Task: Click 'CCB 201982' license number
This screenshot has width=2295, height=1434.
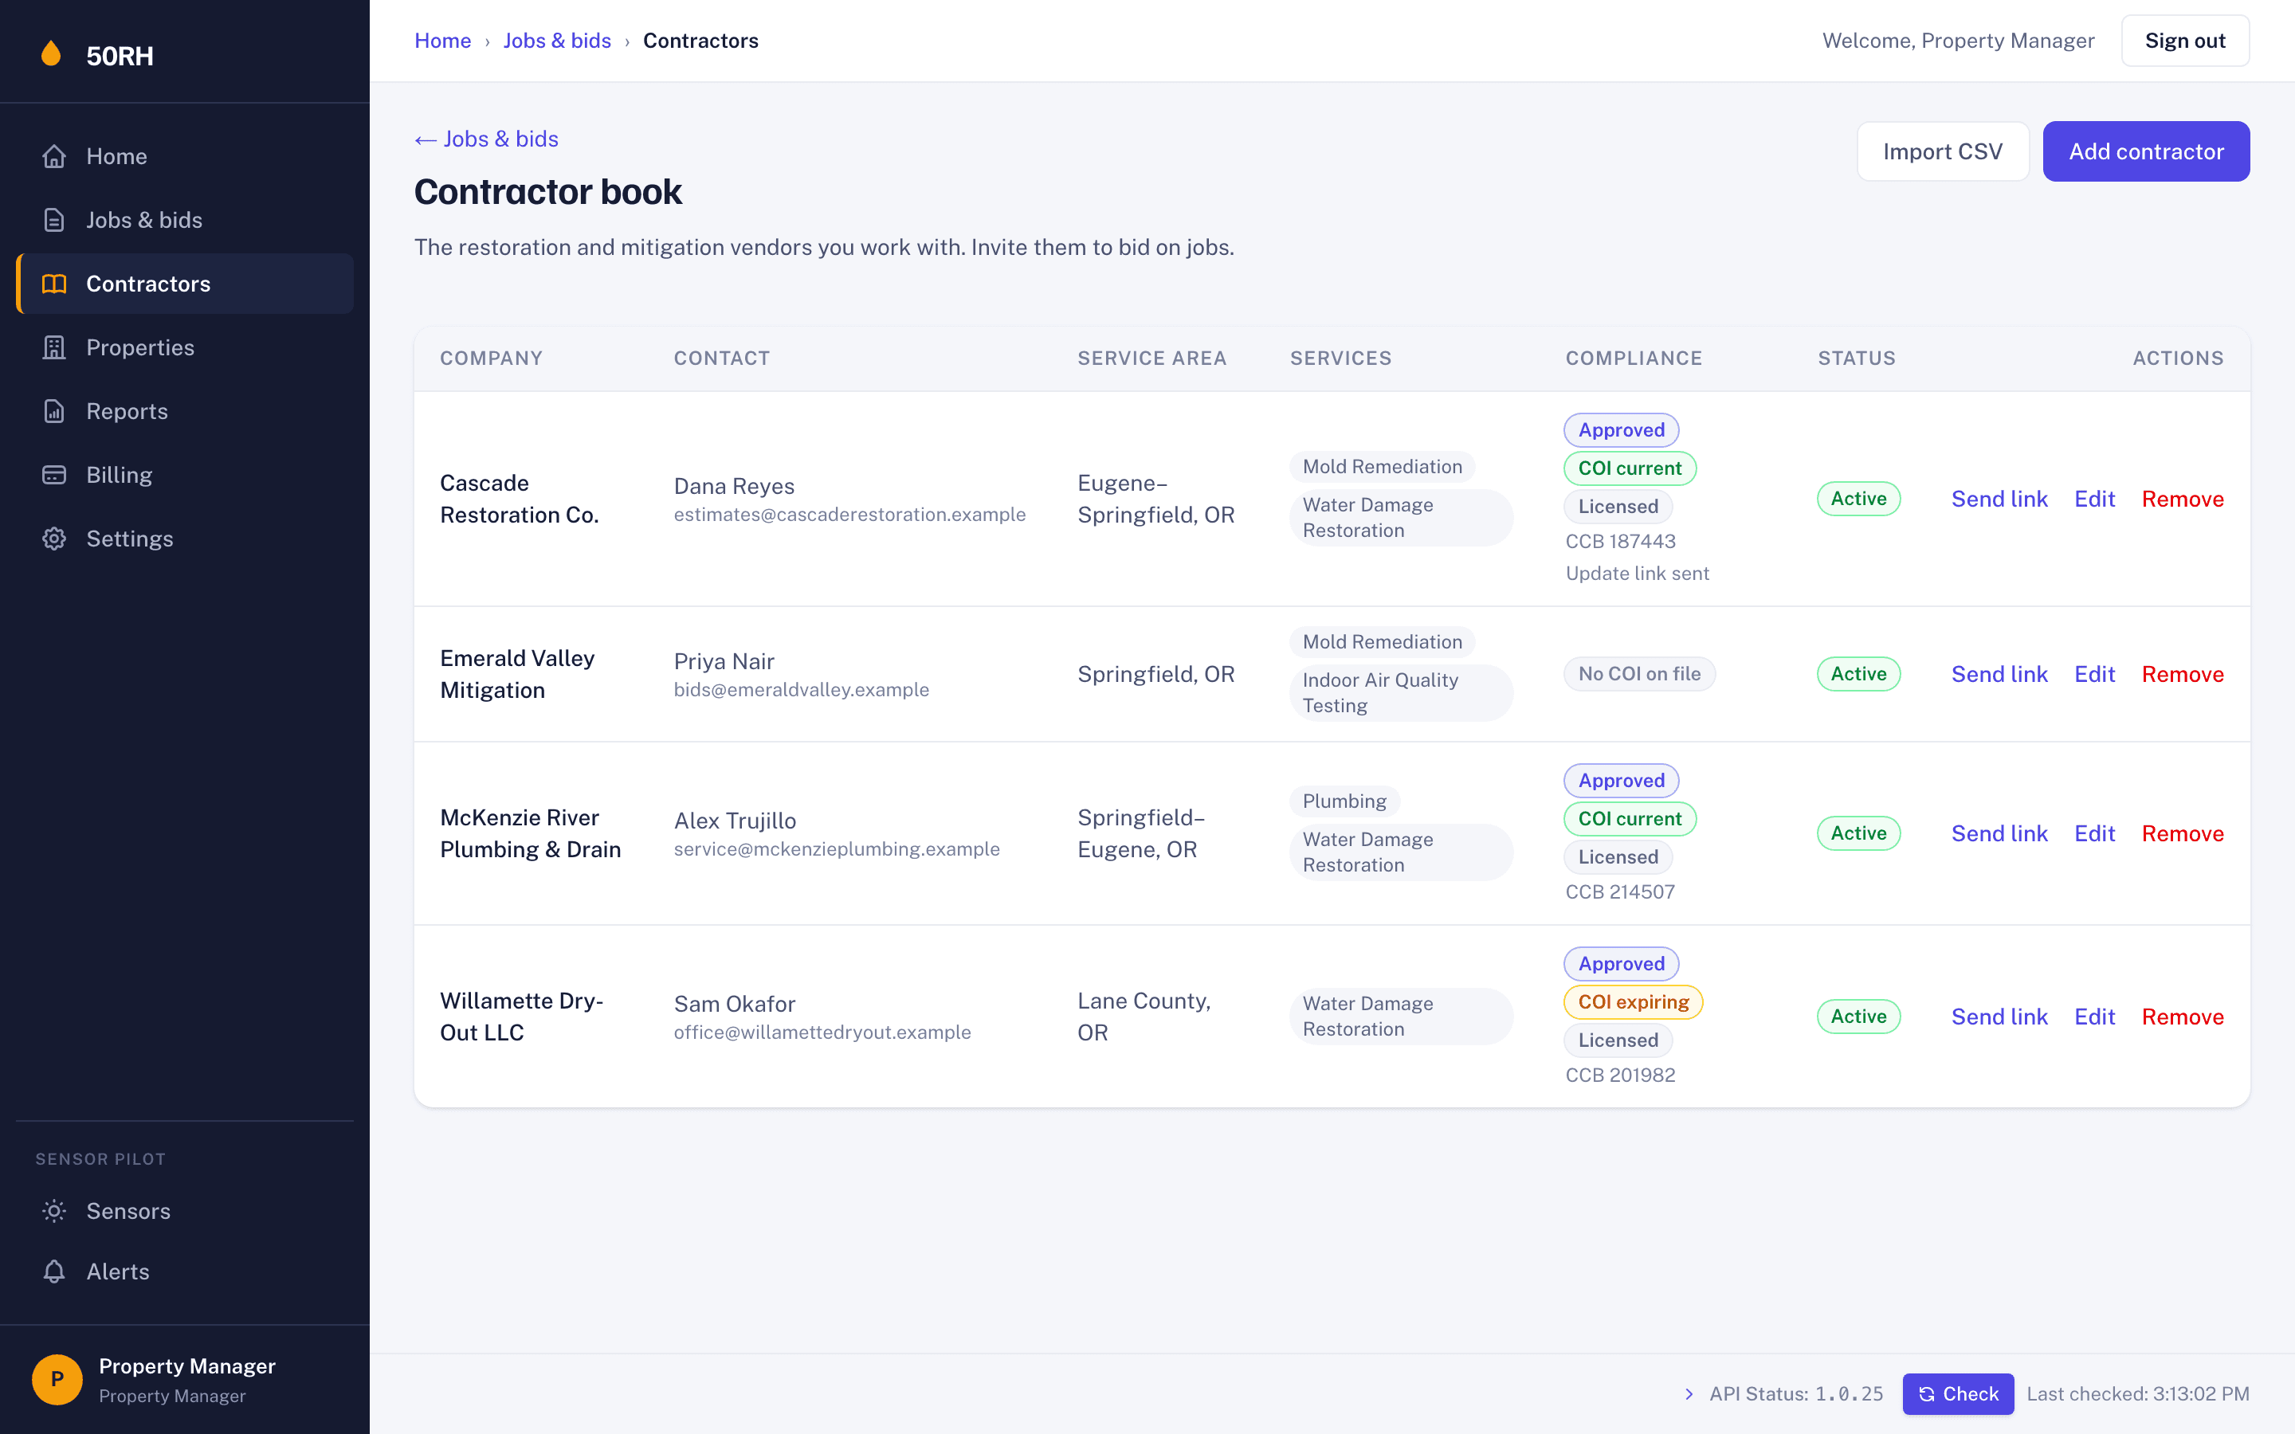Action: click(1620, 1075)
